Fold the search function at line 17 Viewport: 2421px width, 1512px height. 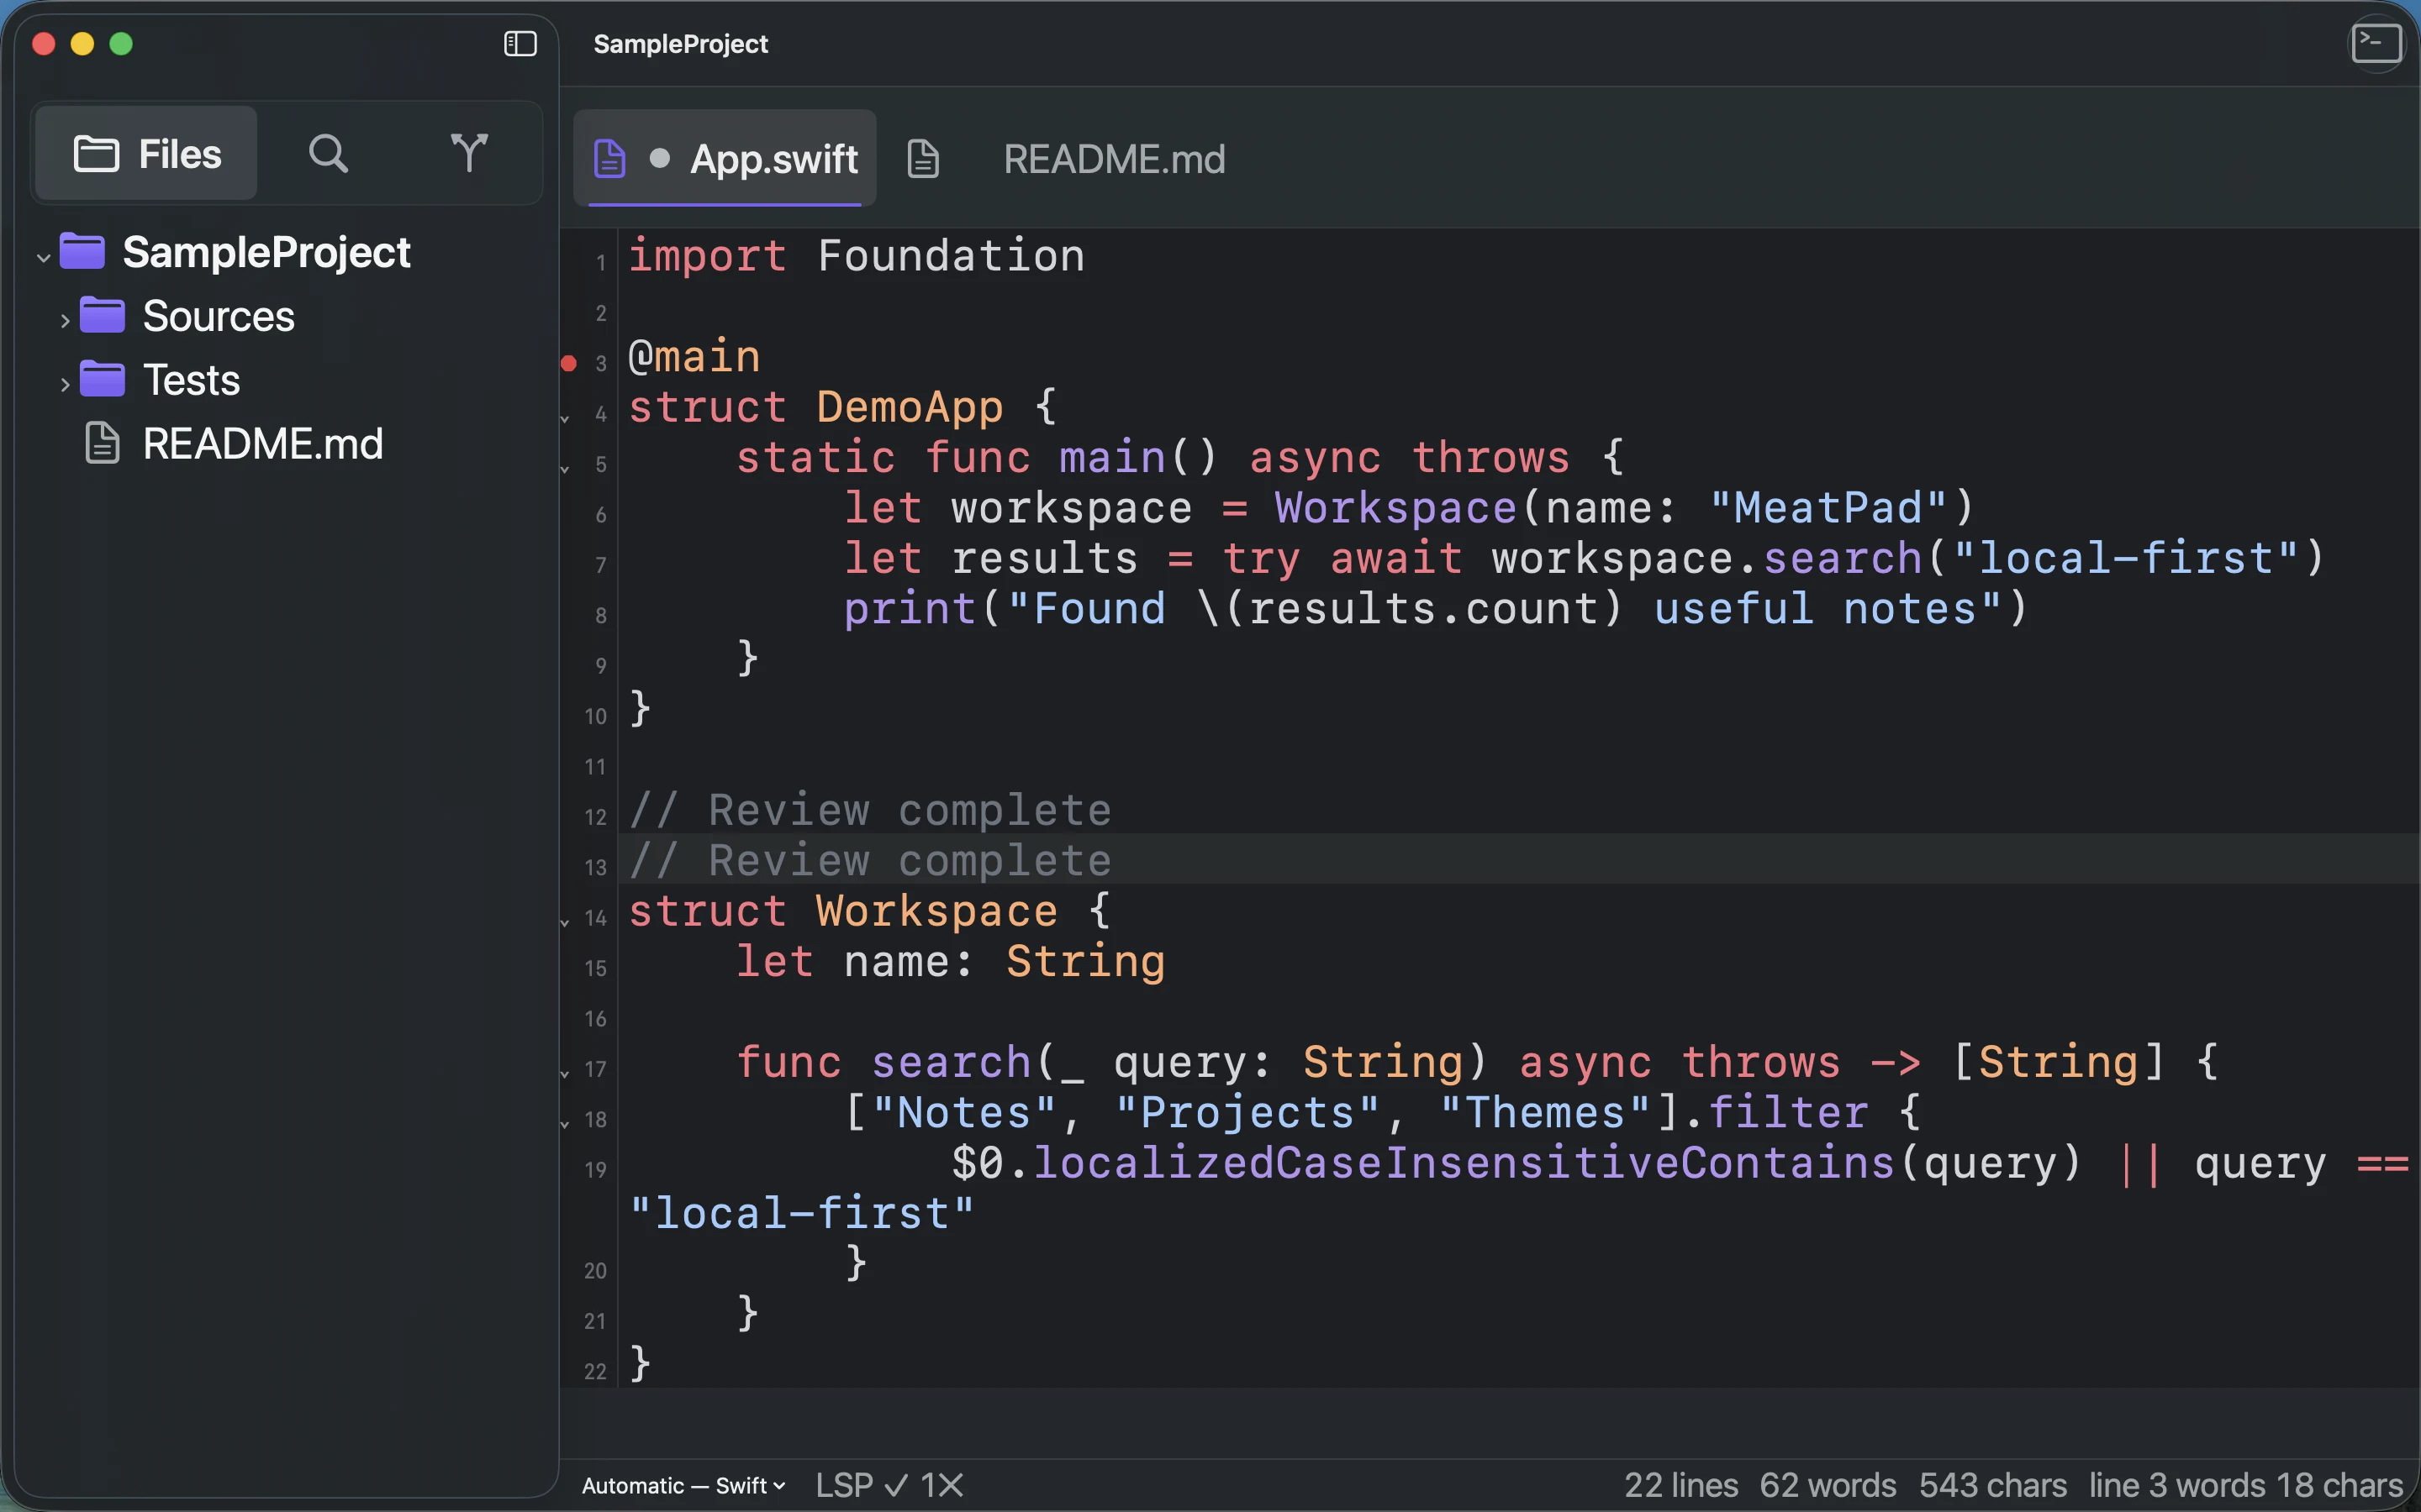(565, 1074)
